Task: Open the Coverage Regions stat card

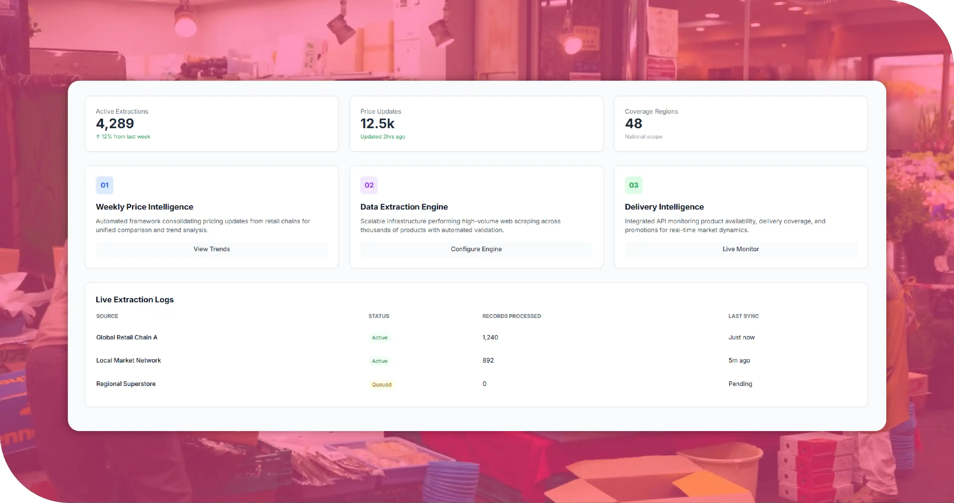Action: point(740,124)
